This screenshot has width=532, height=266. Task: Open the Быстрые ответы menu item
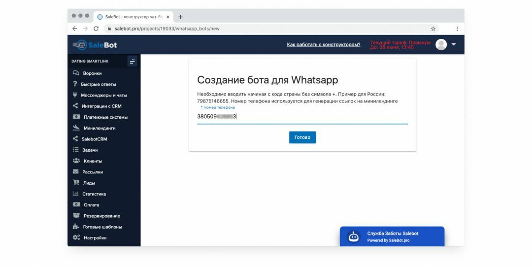pos(98,84)
